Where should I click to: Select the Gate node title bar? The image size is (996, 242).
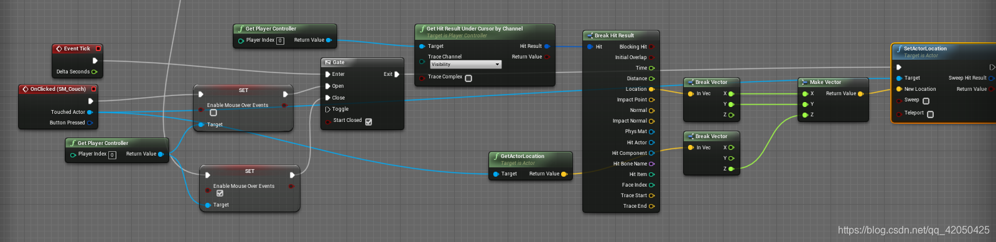pyautogui.click(x=363, y=62)
